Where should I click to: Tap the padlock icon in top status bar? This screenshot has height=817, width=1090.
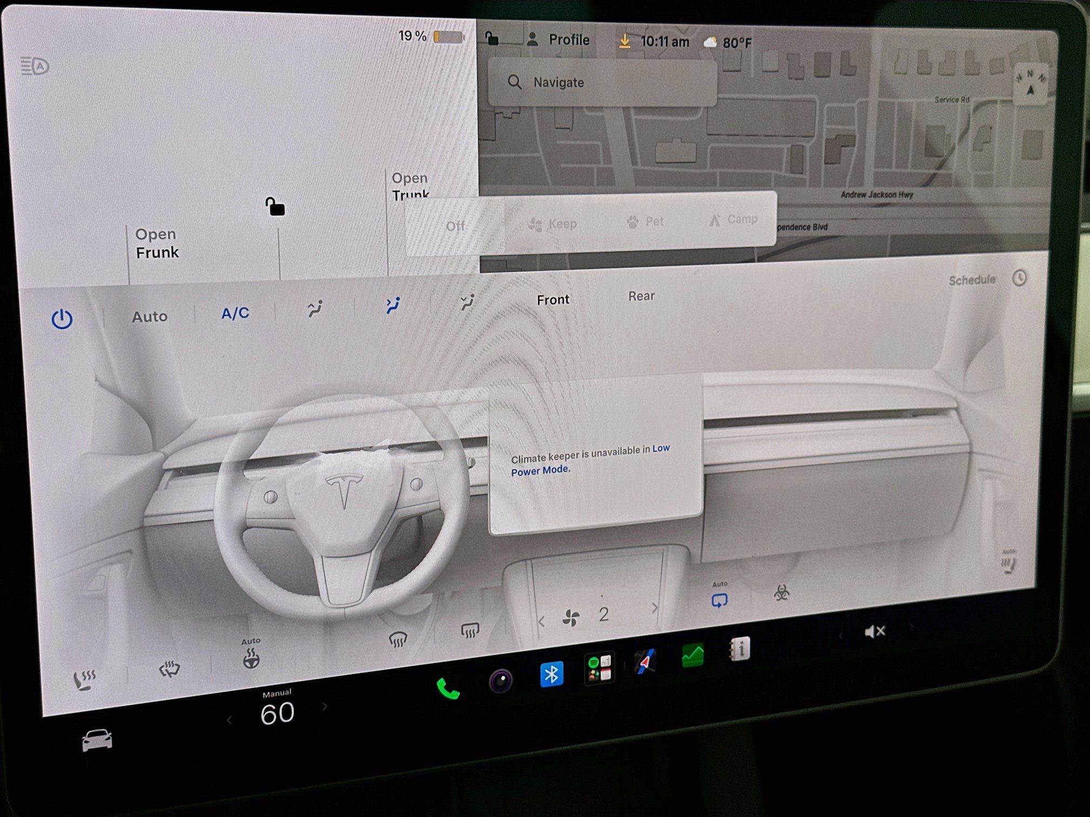click(491, 38)
